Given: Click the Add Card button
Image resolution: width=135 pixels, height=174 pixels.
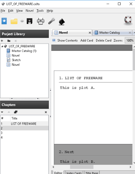Looking at the screenshot, I should 87,40.
